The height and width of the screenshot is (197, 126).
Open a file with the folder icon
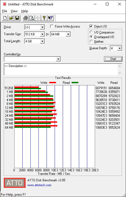[11, 18]
